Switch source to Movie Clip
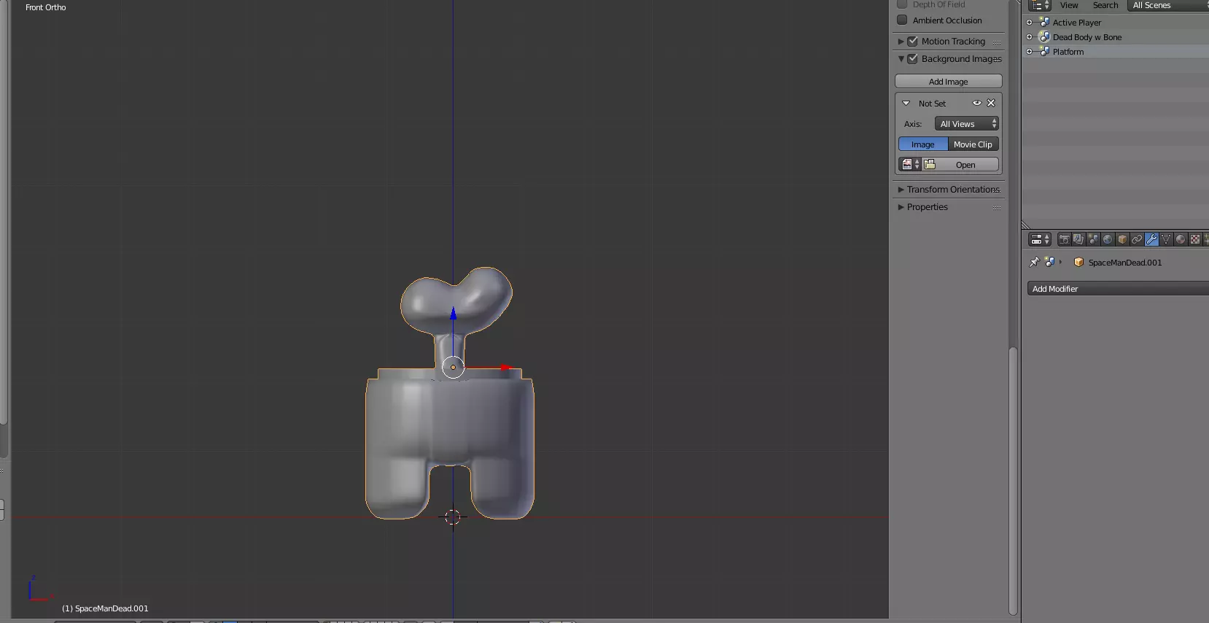Viewport: 1209px width, 623px height. pyautogui.click(x=973, y=144)
